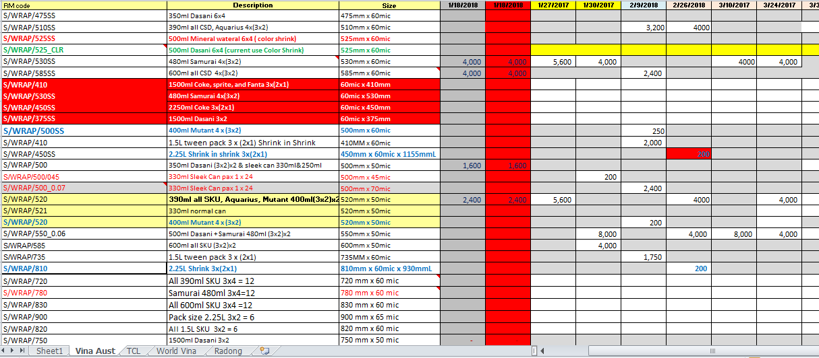Select the RM code header cell
Screen dimensions: 819x358
[x=84, y=5]
